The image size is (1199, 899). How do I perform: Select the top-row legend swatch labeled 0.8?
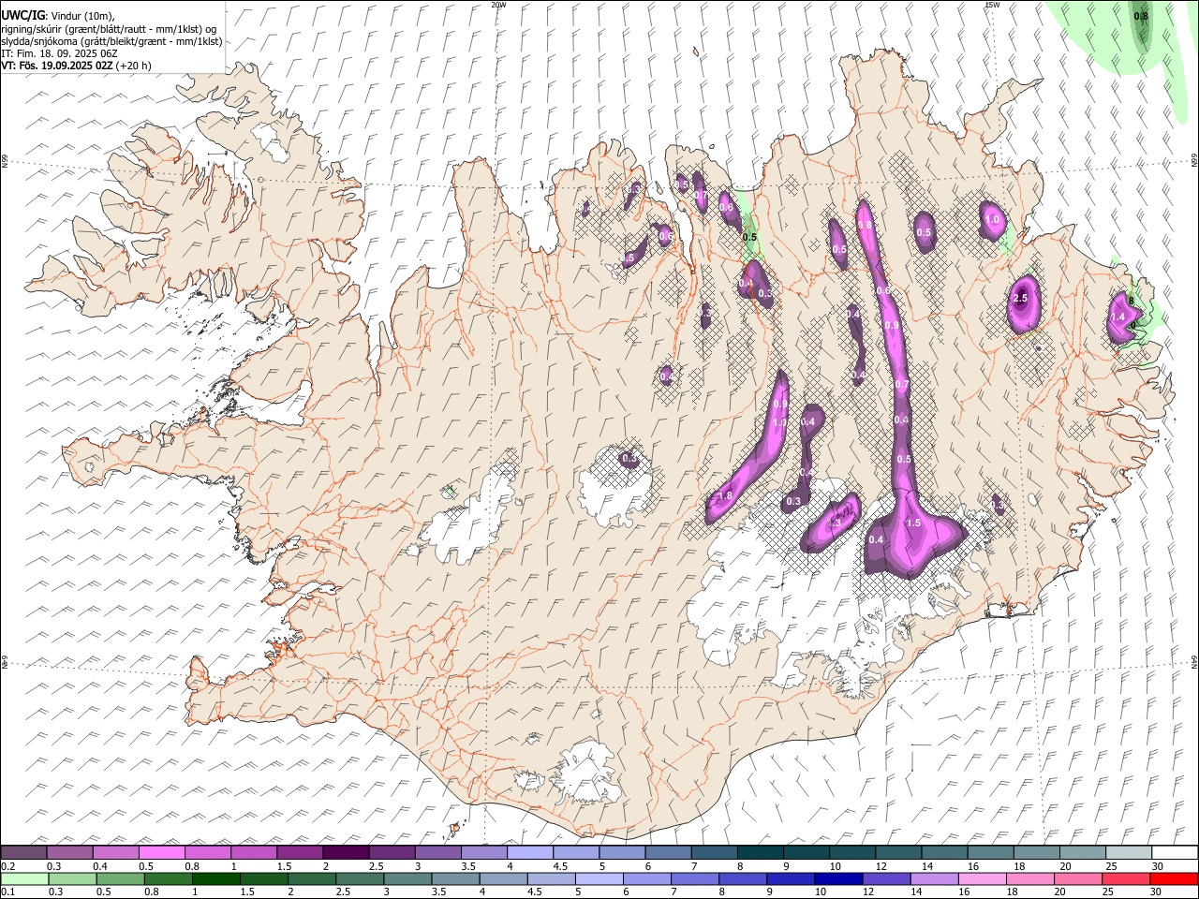coord(207,853)
